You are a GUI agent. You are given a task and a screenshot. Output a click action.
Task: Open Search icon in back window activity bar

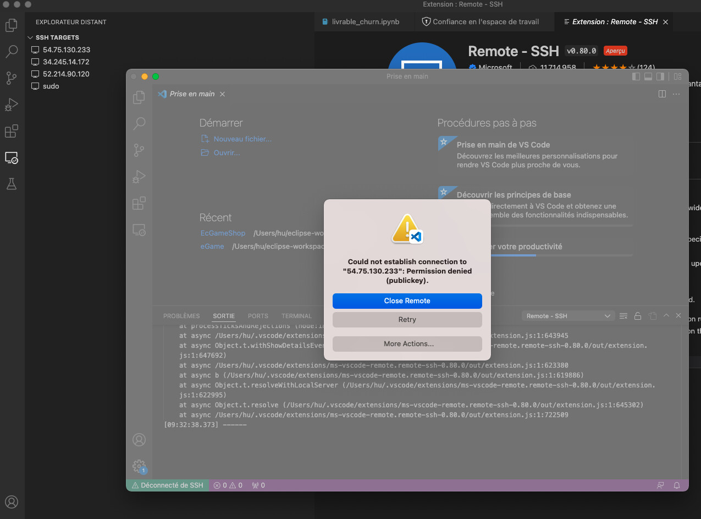coord(12,52)
